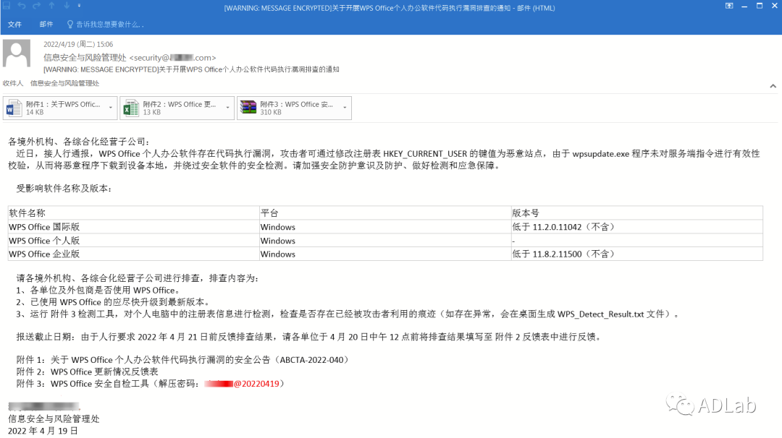The image size is (782, 438).
Task: Click the Forward down-arrow icon in Quick Access Toolbar
Action: coord(67,5)
